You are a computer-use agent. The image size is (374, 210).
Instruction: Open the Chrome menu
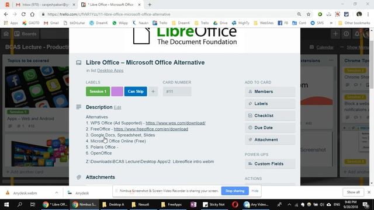[369, 14]
